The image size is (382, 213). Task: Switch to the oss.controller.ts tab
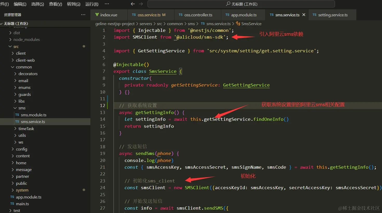[x=198, y=15]
